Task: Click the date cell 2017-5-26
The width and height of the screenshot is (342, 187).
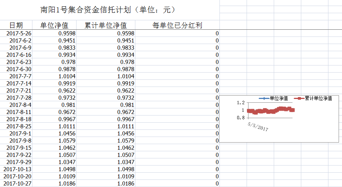Action: click(x=19, y=33)
